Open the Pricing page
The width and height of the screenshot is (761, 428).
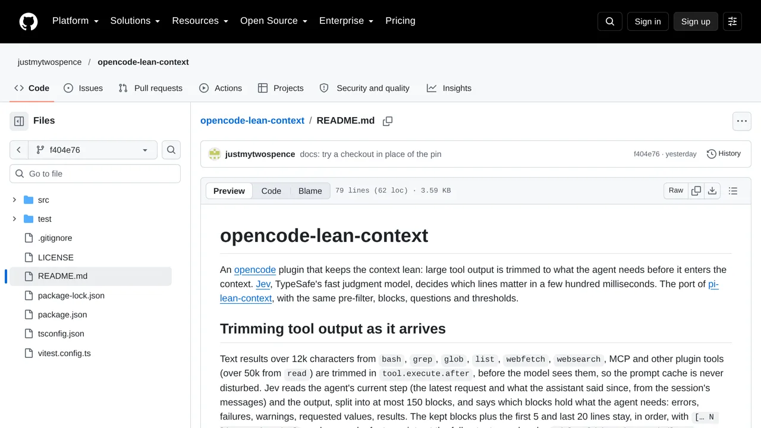(400, 21)
